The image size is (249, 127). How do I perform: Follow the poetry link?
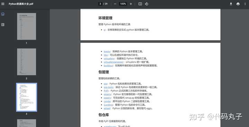pos(107,98)
